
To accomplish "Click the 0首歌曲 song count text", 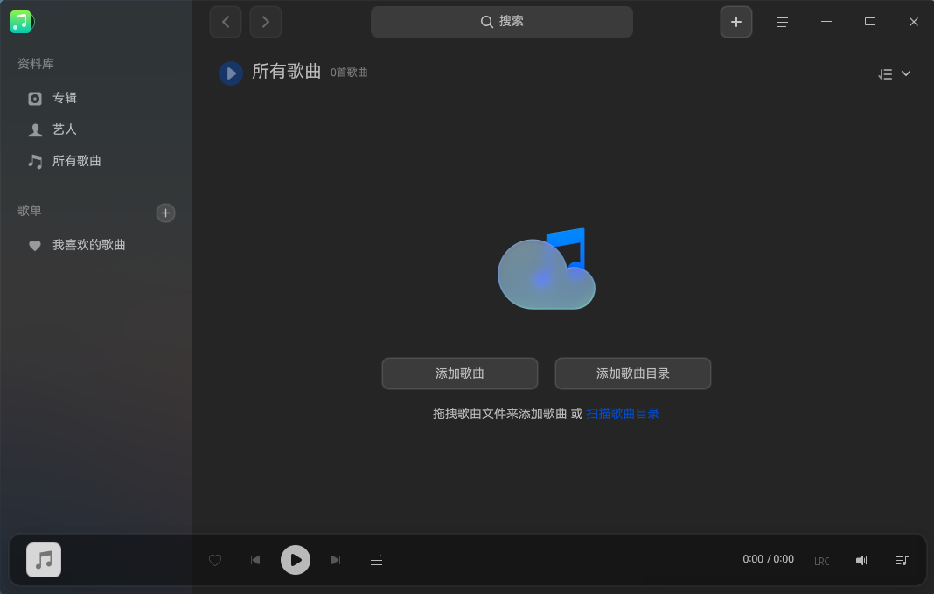I will tap(349, 73).
